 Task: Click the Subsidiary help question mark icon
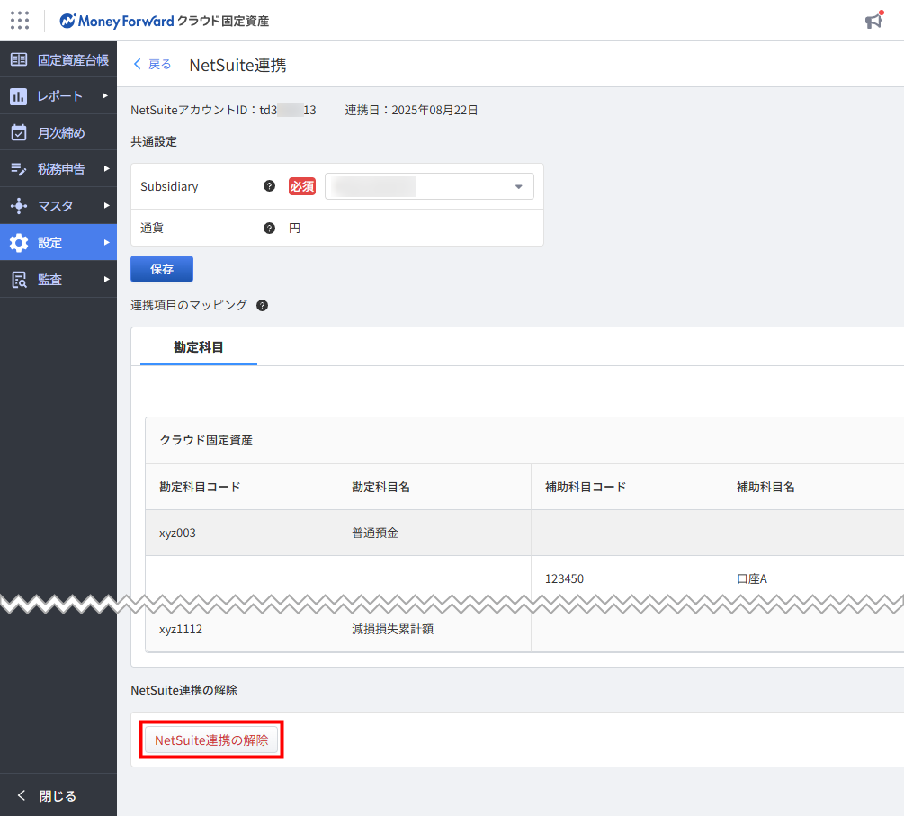tap(269, 186)
